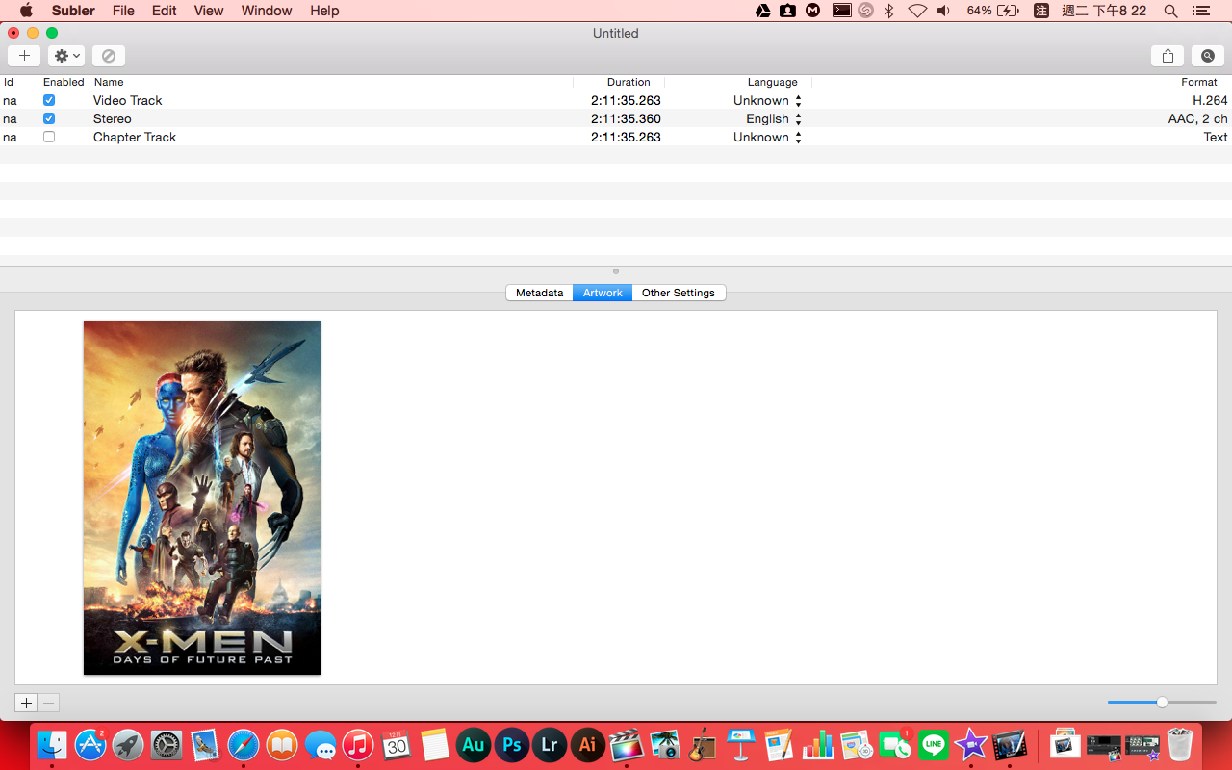Open App Store in the Dock

coord(90,744)
